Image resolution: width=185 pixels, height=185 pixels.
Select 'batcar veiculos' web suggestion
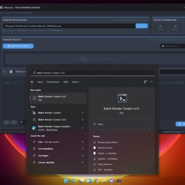[x=58, y=162]
